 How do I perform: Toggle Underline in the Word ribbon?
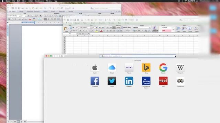point(15,19)
